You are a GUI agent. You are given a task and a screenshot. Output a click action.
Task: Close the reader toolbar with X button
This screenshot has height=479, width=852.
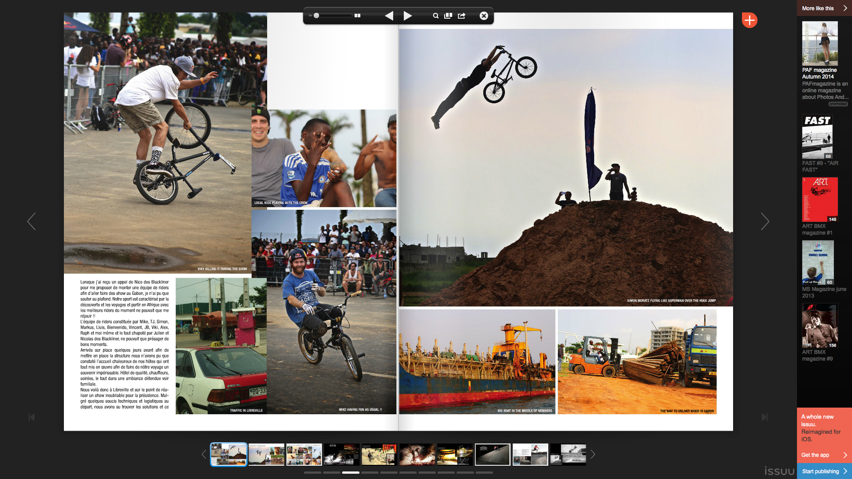click(x=484, y=16)
